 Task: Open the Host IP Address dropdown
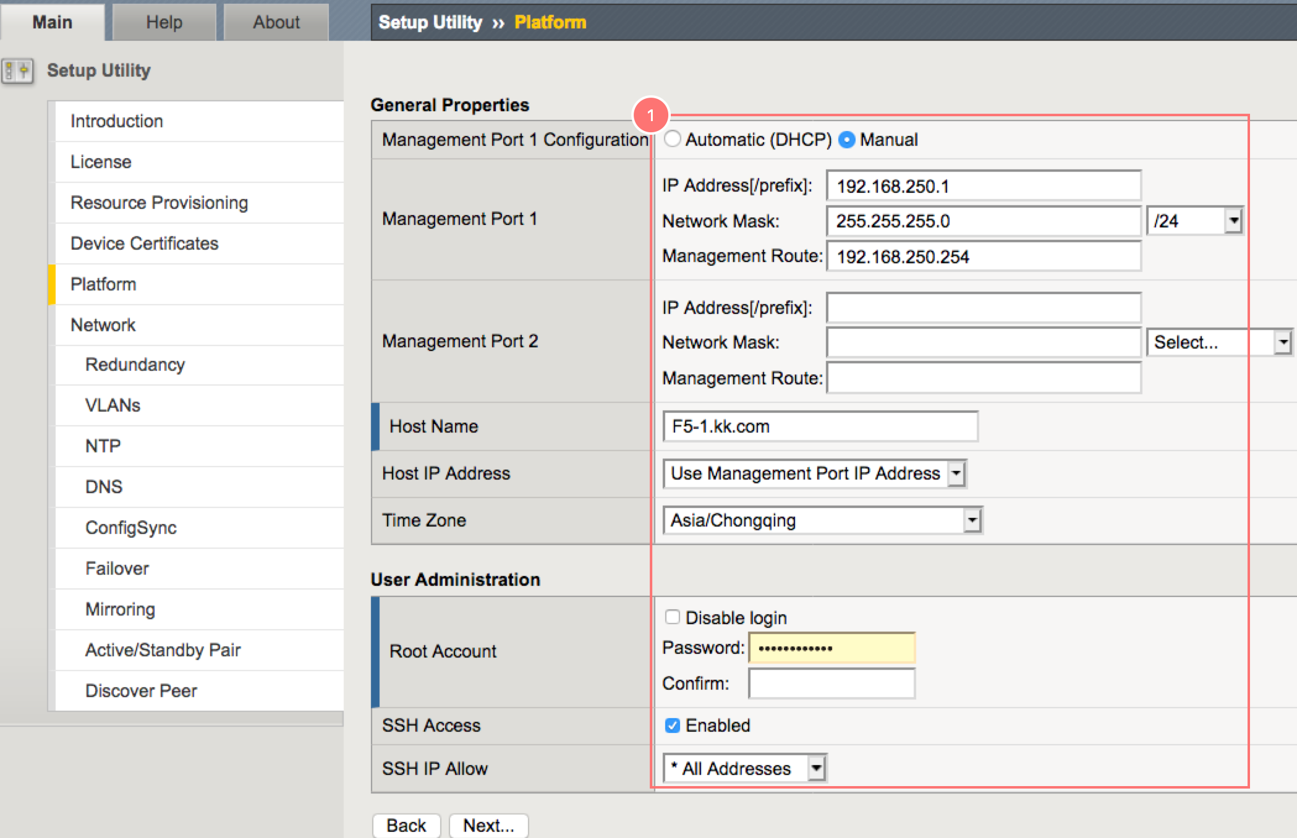pos(814,473)
